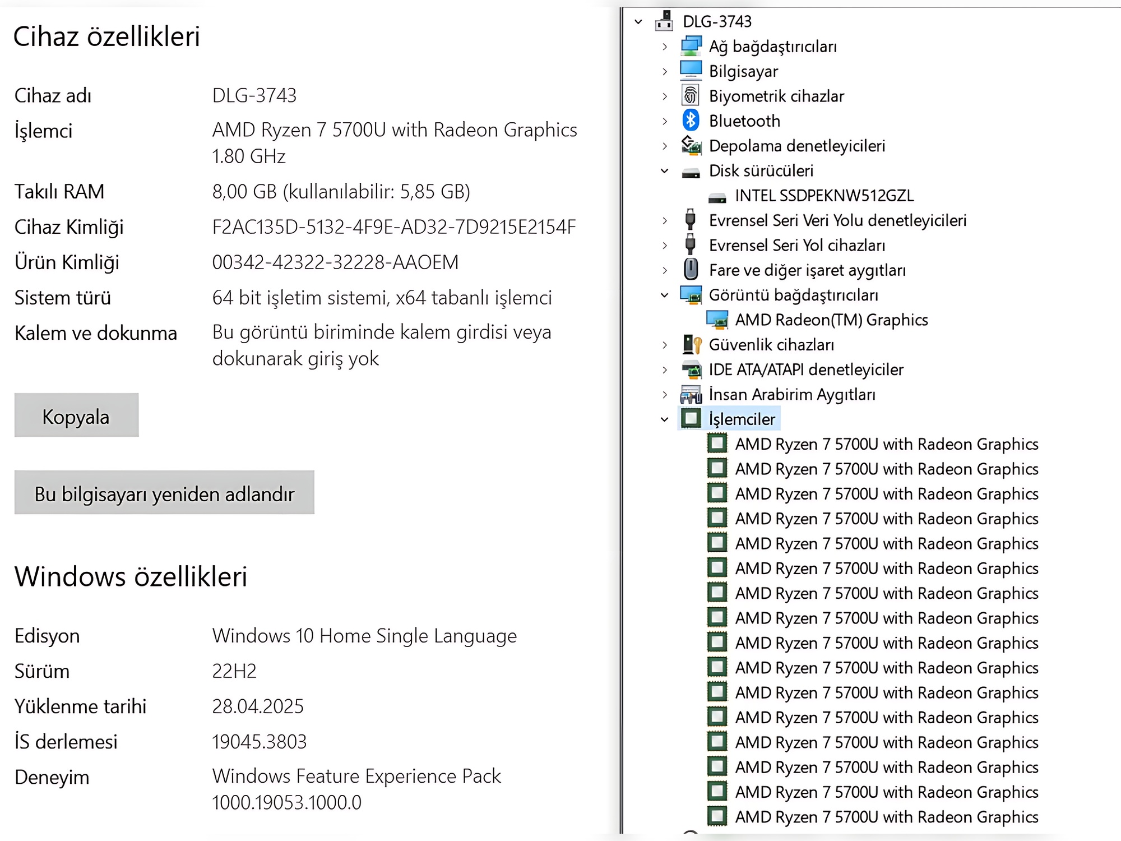This screenshot has width=1121, height=841.
Task: Click device name value DLG-3743 in properties
Action: (x=254, y=95)
